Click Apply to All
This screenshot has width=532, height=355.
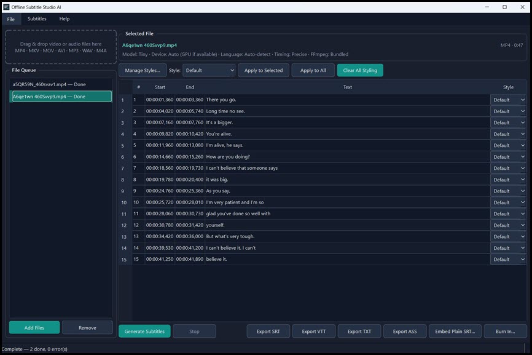[313, 70]
